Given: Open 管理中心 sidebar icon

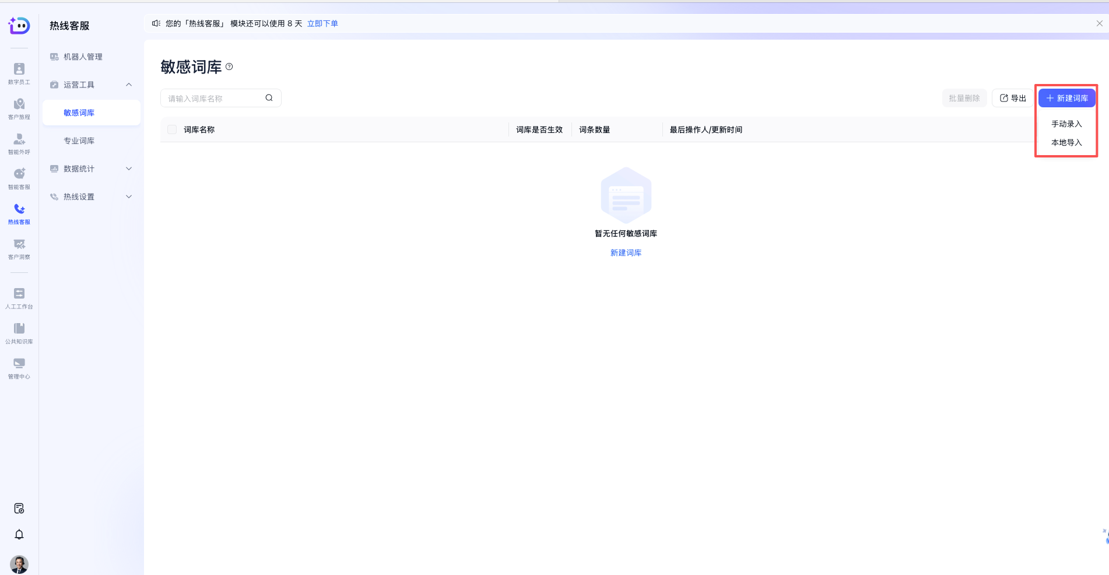Looking at the screenshot, I should pyautogui.click(x=19, y=368).
